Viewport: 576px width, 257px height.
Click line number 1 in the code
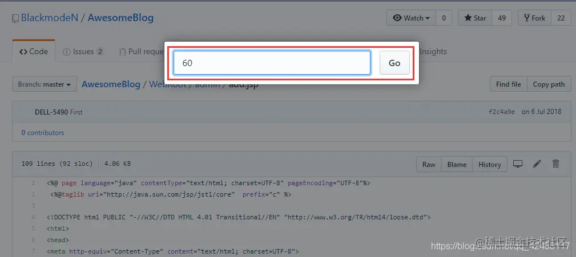tap(34, 183)
